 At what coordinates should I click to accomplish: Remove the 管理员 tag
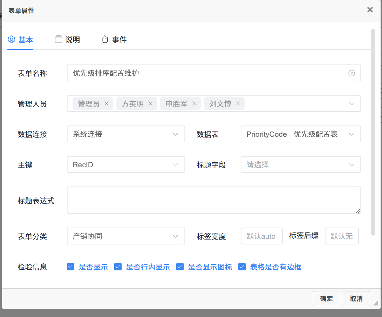[107, 104]
